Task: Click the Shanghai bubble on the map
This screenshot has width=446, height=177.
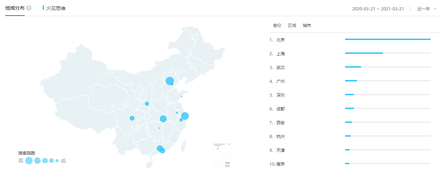Action: click(185, 116)
